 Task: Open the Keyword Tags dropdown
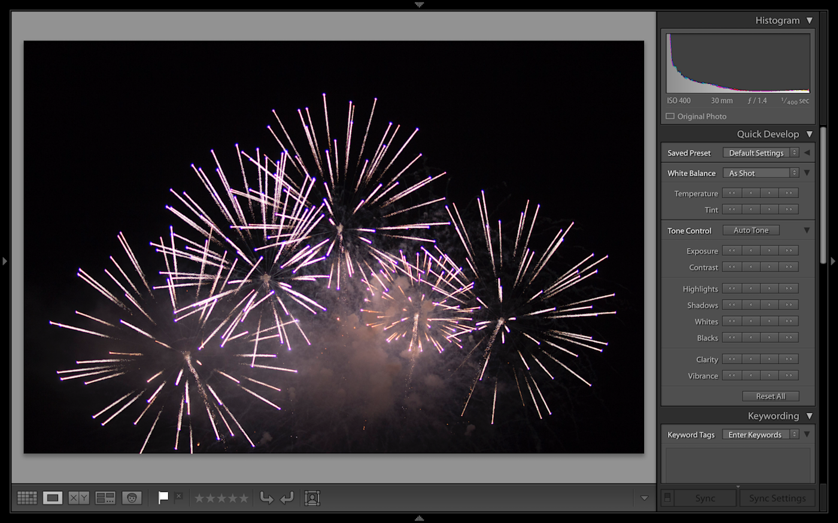click(760, 435)
